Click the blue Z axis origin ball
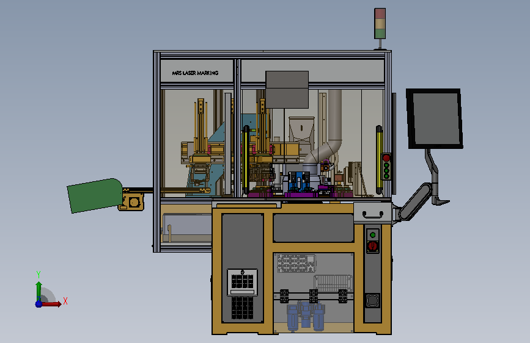 tap(39, 304)
